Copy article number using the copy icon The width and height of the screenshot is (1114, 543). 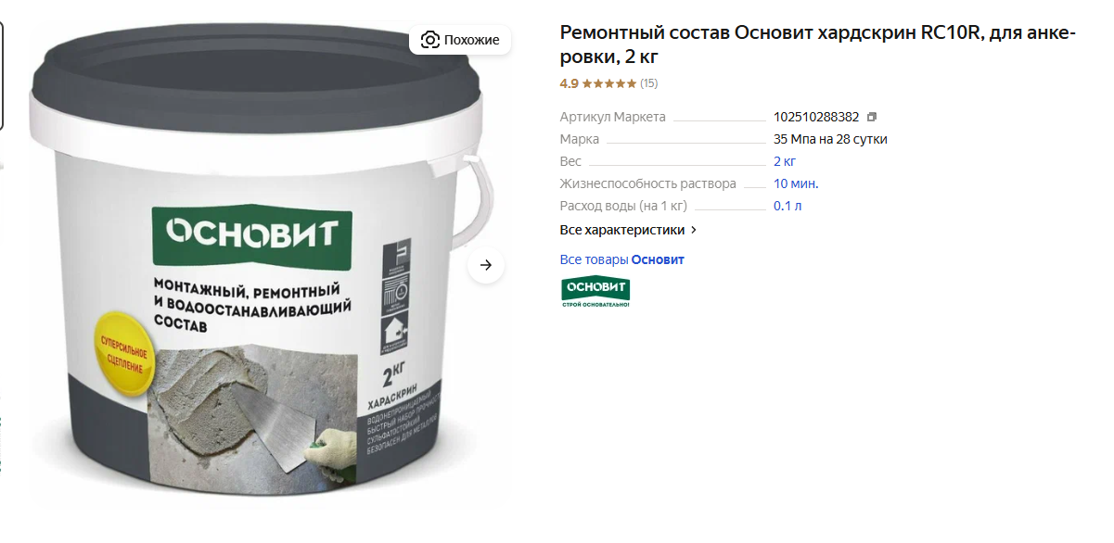[871, 117]
